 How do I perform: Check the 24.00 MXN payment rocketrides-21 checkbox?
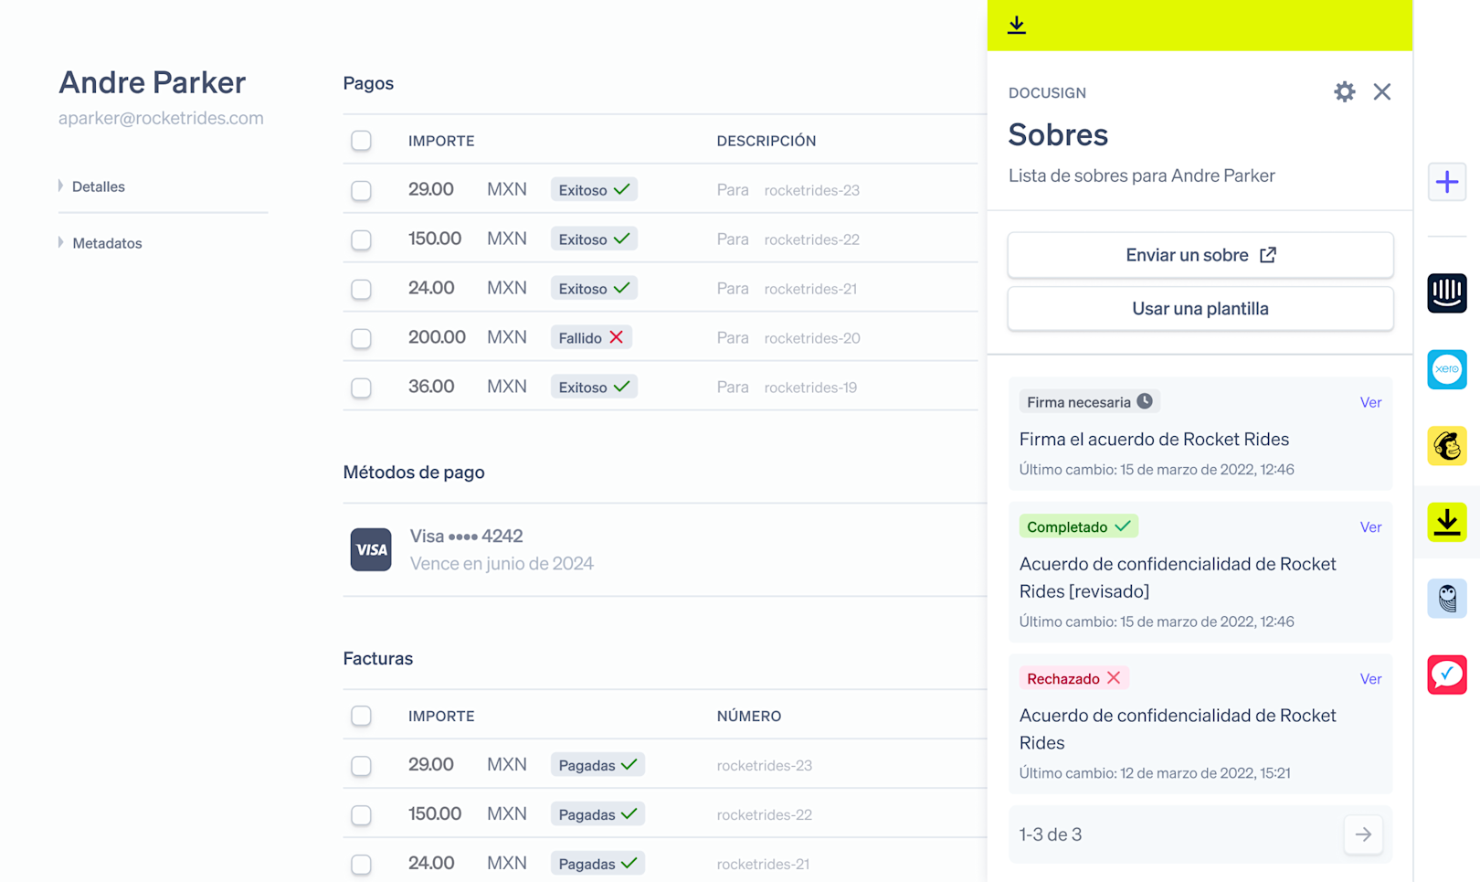361,289
